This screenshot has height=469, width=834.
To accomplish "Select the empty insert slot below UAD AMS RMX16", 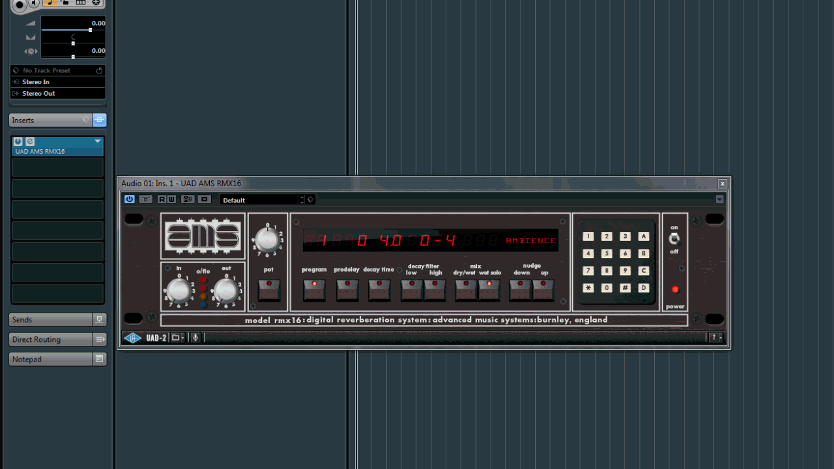I will 58,167.
